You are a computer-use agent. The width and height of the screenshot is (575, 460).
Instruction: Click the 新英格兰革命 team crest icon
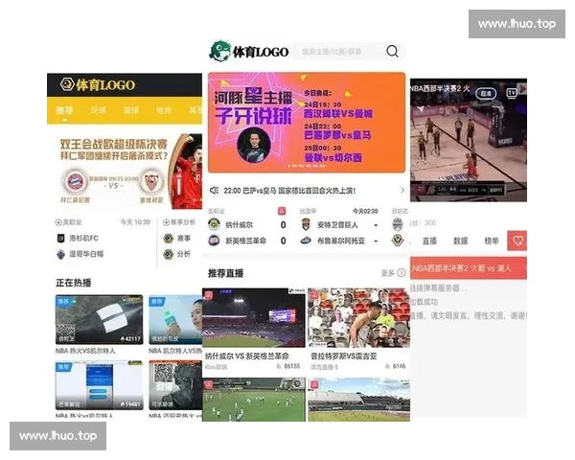click(214, 241)
